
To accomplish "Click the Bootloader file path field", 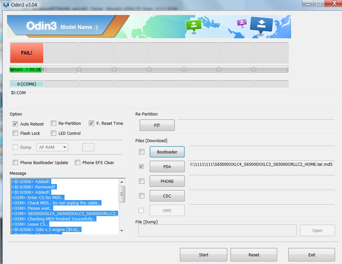I will coord(262,152).
